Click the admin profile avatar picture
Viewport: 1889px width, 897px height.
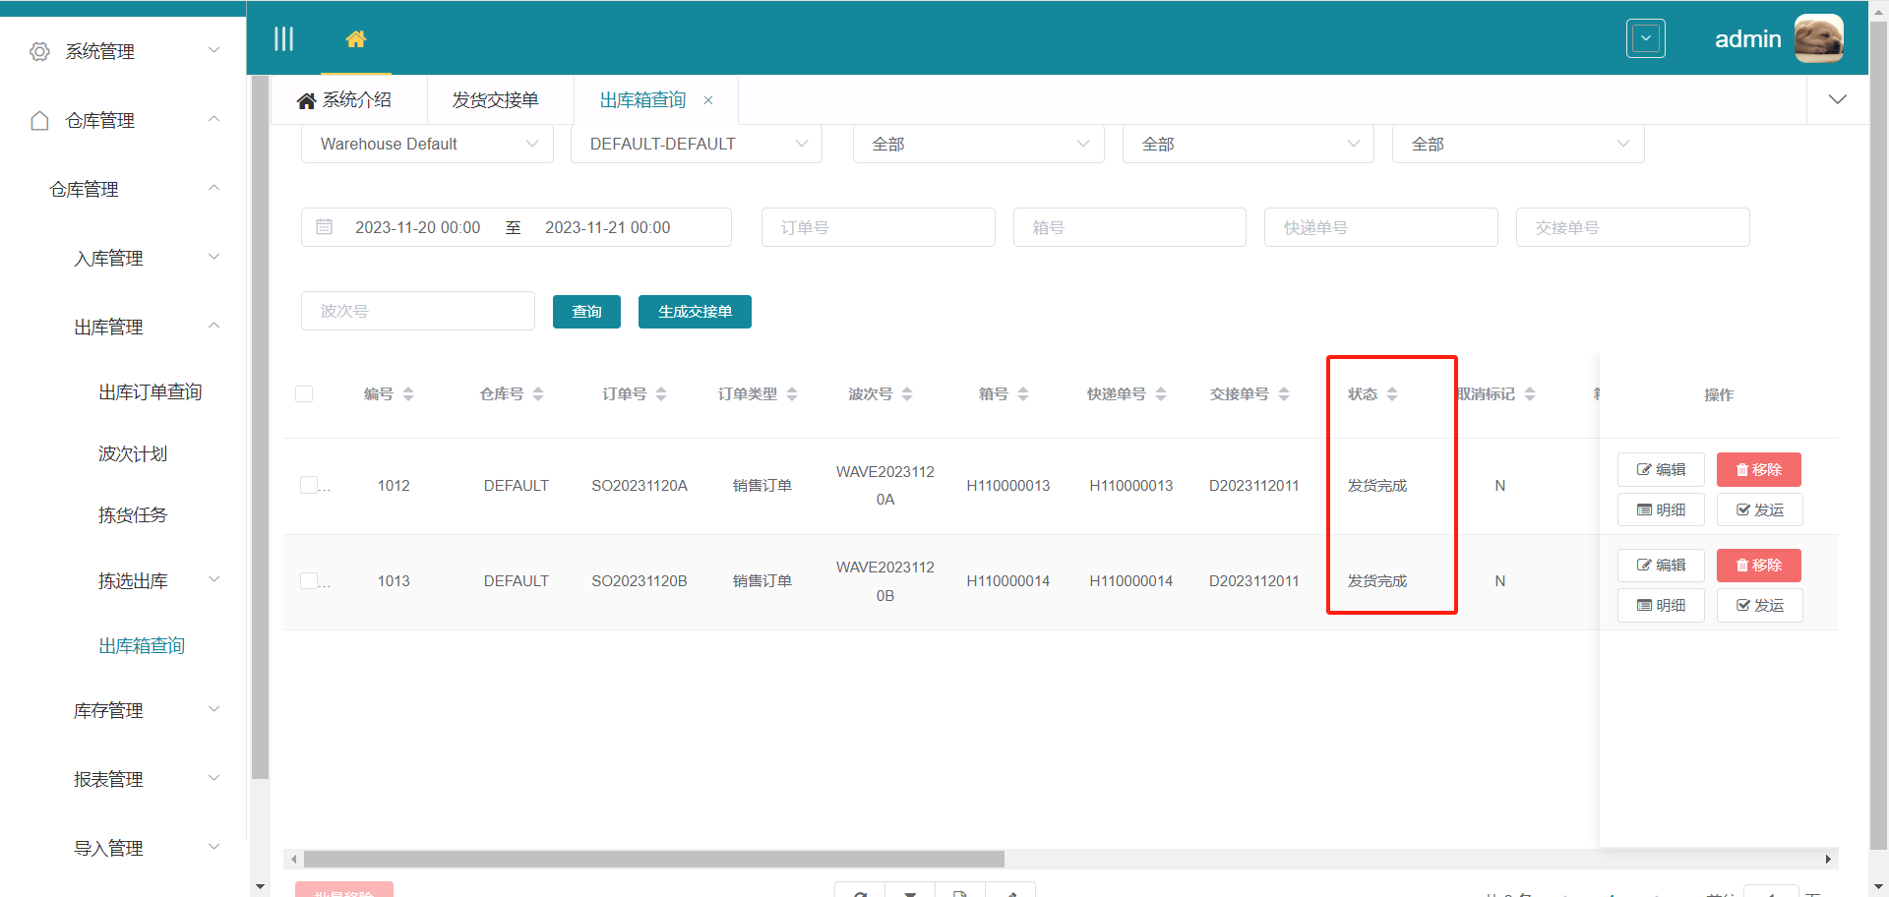click(1818, 38)
